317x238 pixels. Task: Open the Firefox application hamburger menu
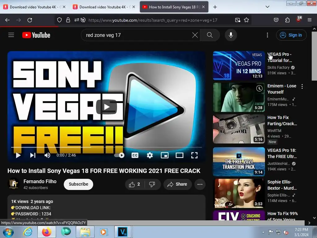[x=309, y=20]
